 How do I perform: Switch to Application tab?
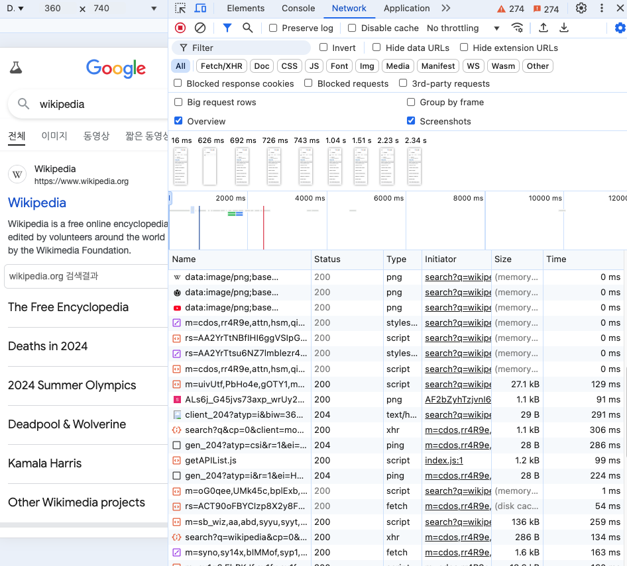[x=407, y=8]
